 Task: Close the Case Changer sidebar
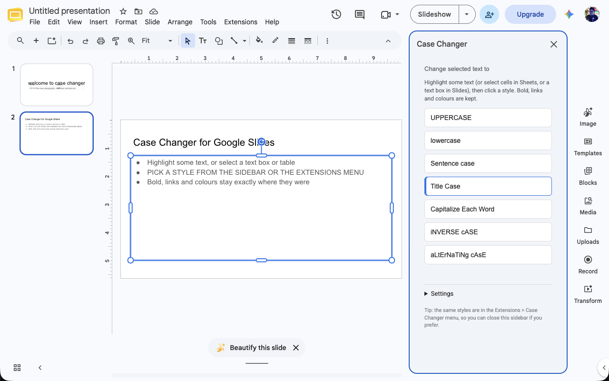pyautogui.click(x=554, y=44)
